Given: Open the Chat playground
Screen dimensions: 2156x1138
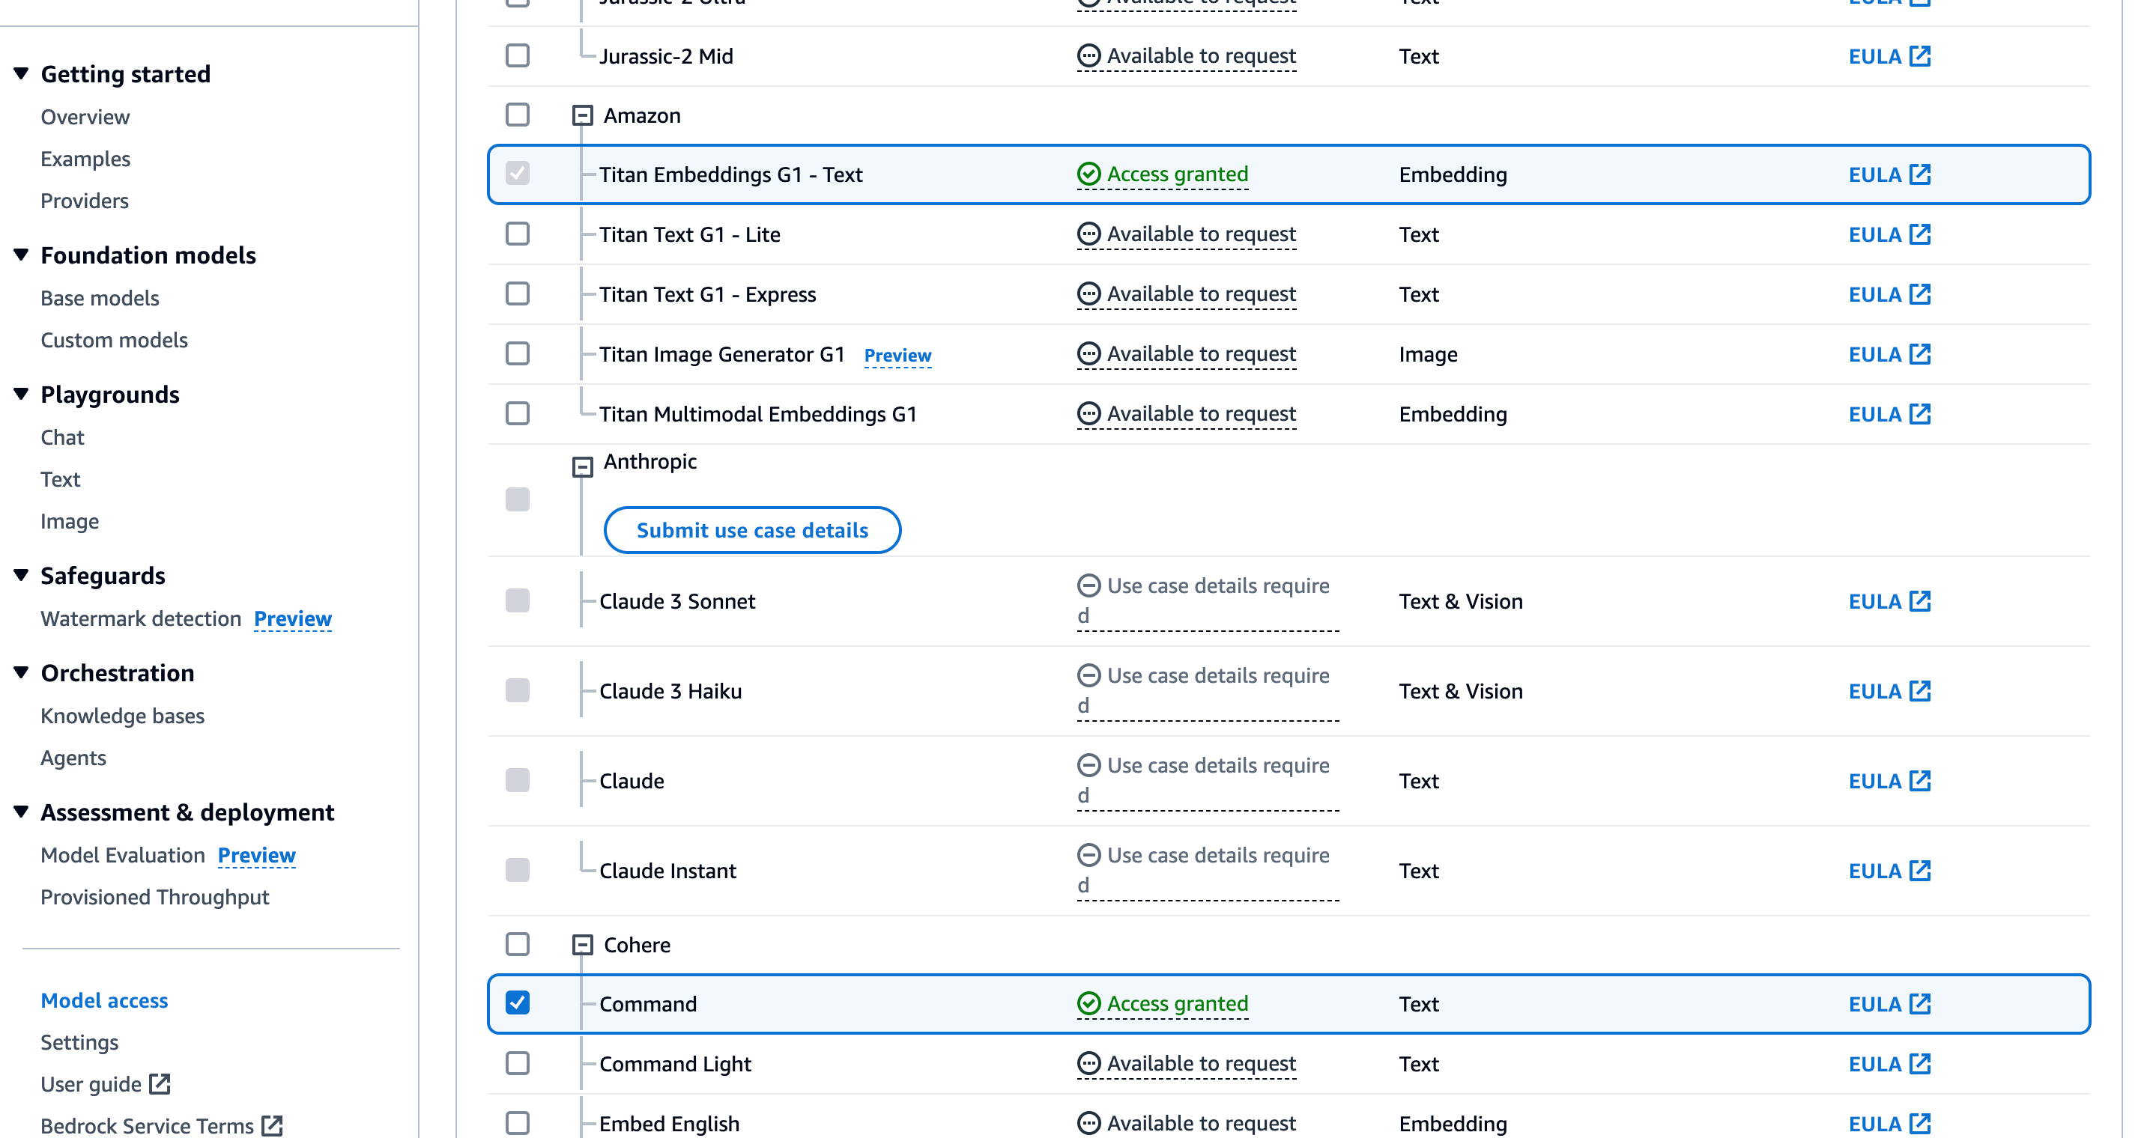Looking at the screenshot, I should tap(63, 437).
